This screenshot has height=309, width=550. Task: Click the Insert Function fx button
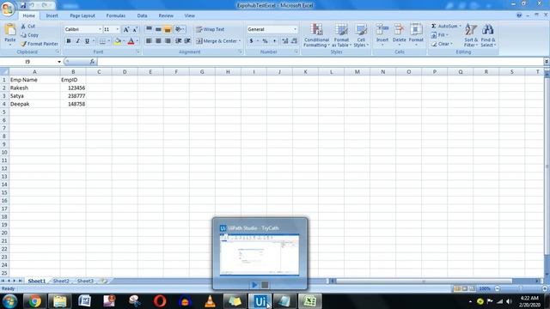coord(92,62)
